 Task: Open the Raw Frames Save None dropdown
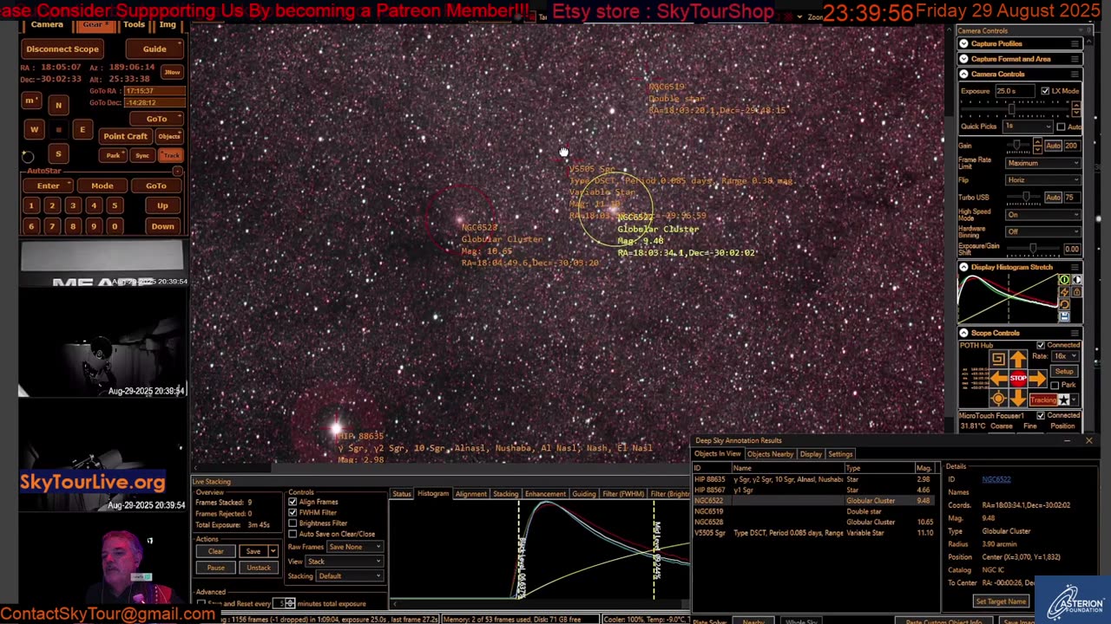[354, 547]
